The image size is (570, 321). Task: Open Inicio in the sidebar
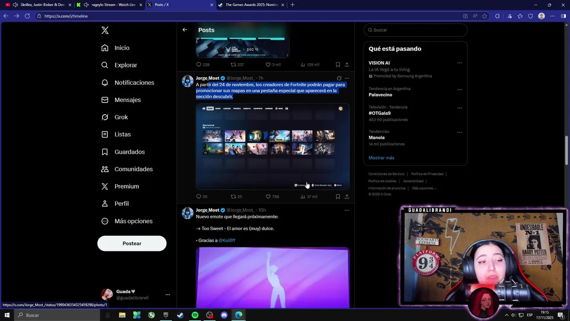(115, 48)
